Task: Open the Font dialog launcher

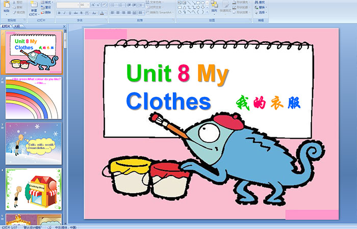Action: coord(106,20)
